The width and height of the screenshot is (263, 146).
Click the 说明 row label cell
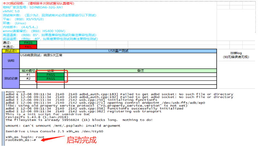[x=11, y=61]
